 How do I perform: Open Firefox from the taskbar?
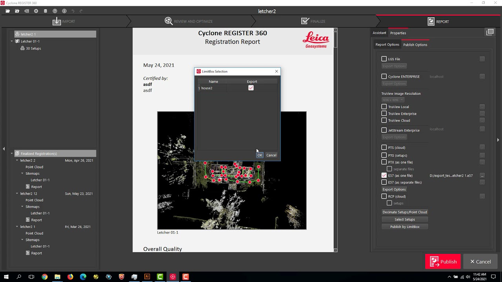point(70,277)
